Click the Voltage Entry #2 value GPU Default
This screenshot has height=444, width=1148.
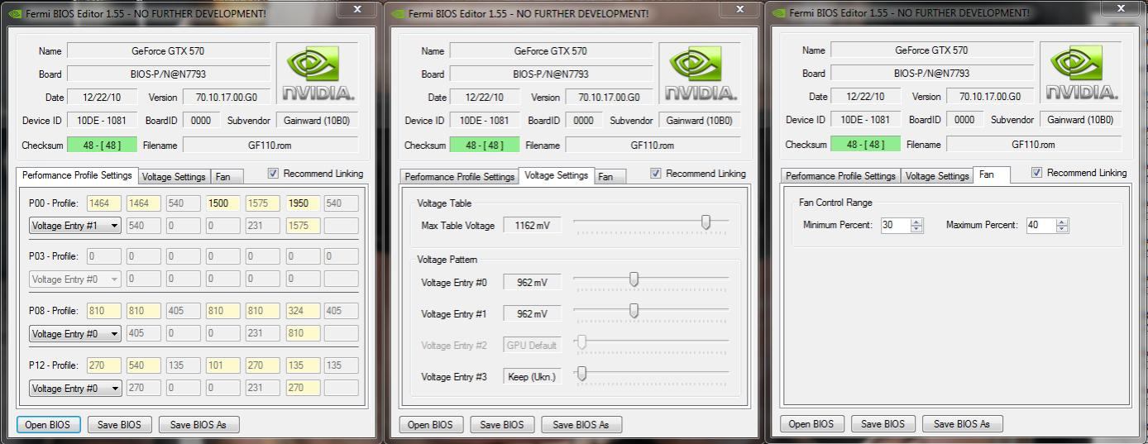(x=532, y=346)
